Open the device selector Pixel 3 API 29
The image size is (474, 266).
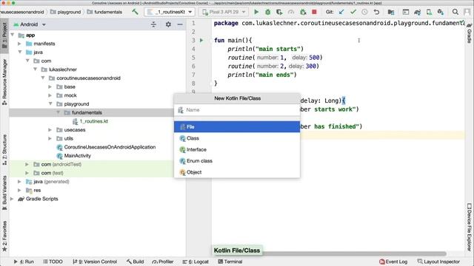point(224,12)
